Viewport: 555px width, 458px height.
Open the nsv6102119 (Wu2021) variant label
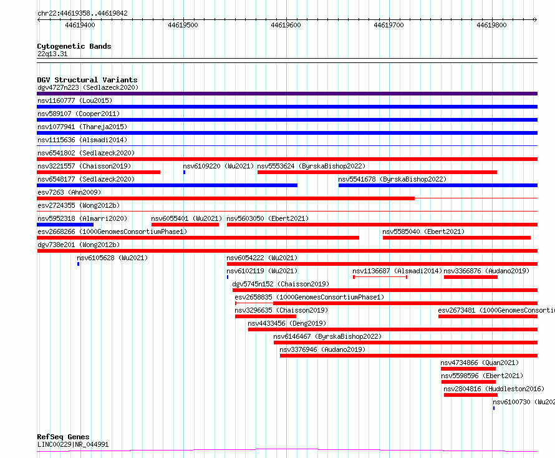262,271
